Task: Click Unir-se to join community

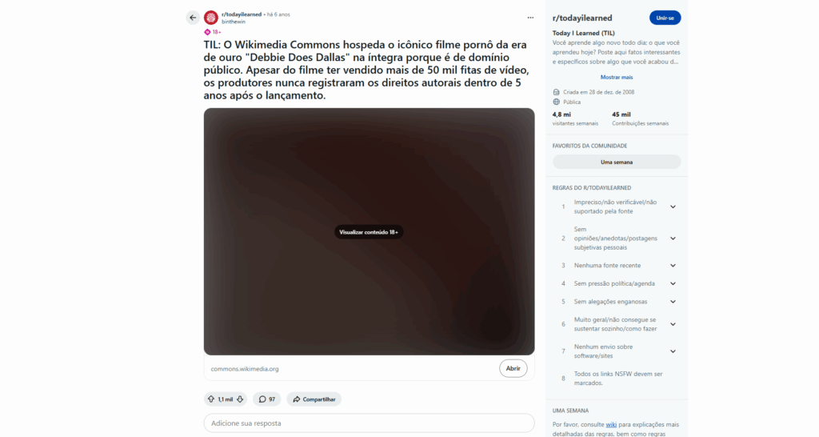Action: (665, 18)
